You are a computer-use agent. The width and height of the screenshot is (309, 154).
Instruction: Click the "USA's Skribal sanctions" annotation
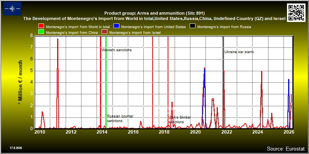(179, 120)
